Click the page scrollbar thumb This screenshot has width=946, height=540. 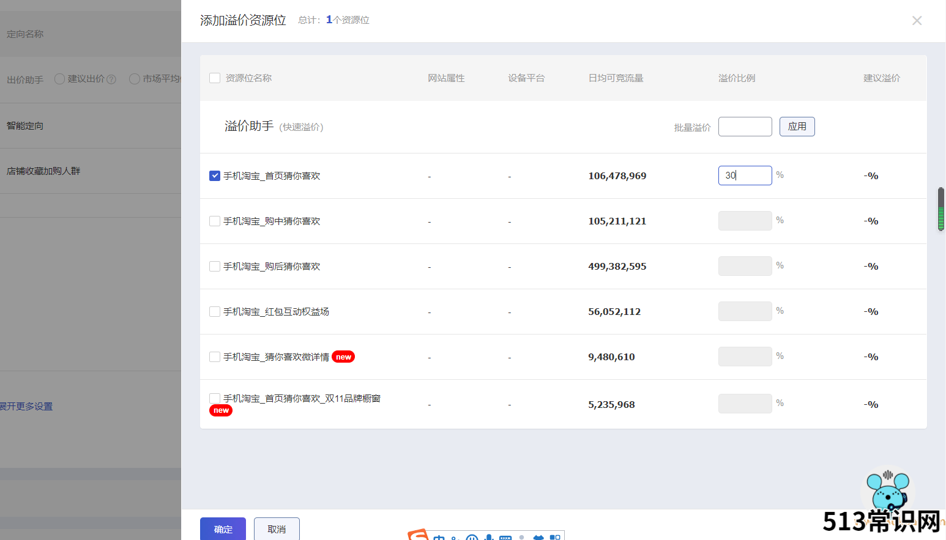point(941,209)
